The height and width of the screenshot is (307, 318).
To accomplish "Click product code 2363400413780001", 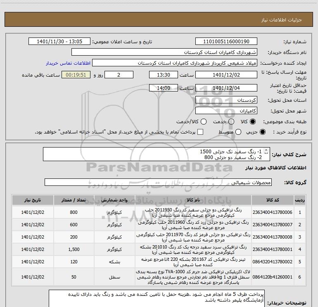I will click(273, 249).
